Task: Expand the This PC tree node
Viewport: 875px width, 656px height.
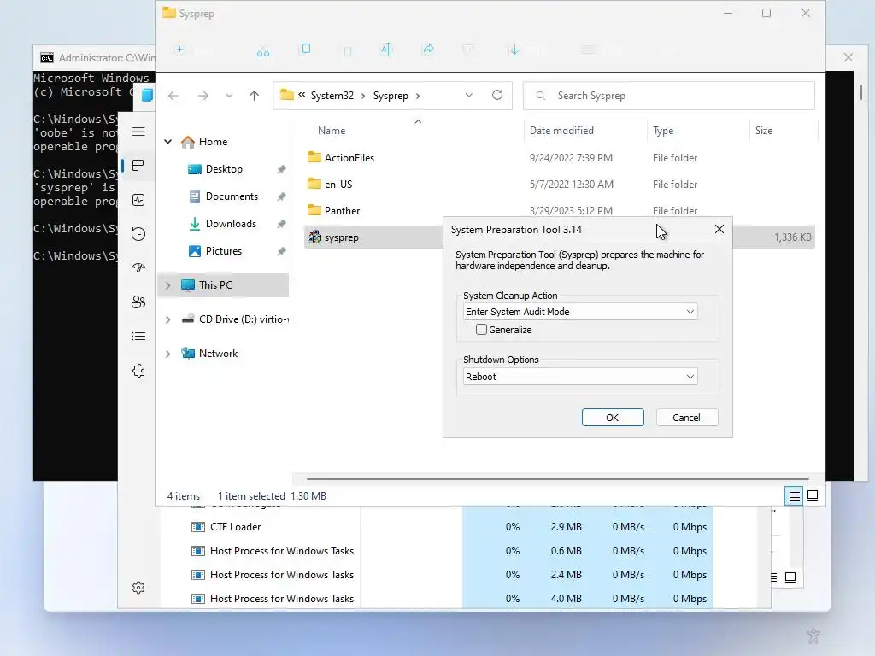Action: (168, 285)
